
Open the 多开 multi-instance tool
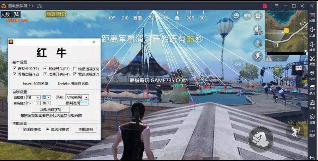[x=312, y=90]
